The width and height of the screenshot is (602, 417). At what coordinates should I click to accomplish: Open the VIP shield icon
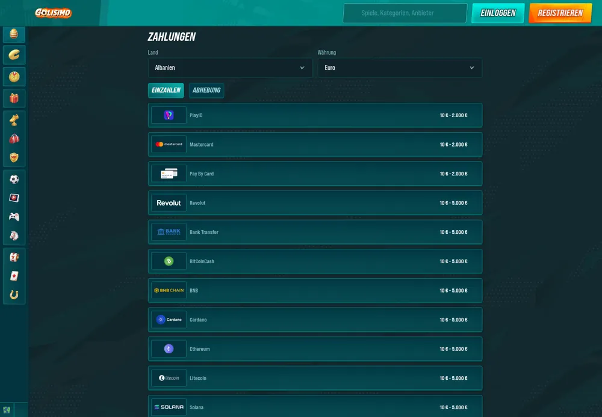click(14, 157)
